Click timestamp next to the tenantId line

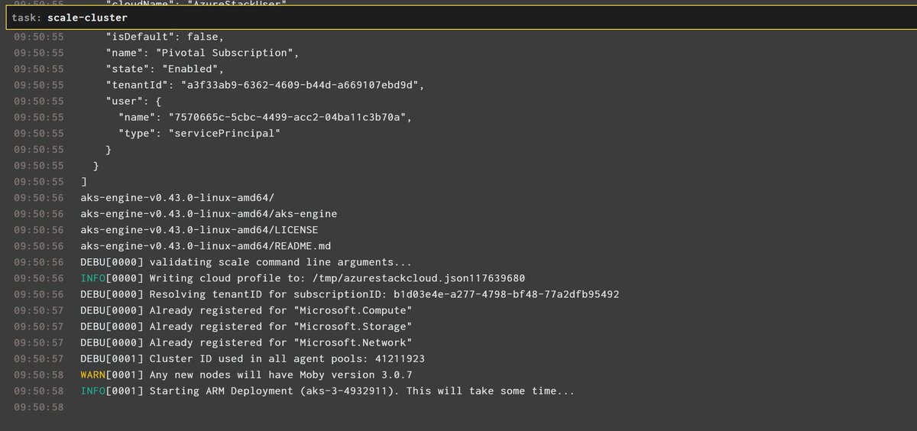(x=39, y=85)
